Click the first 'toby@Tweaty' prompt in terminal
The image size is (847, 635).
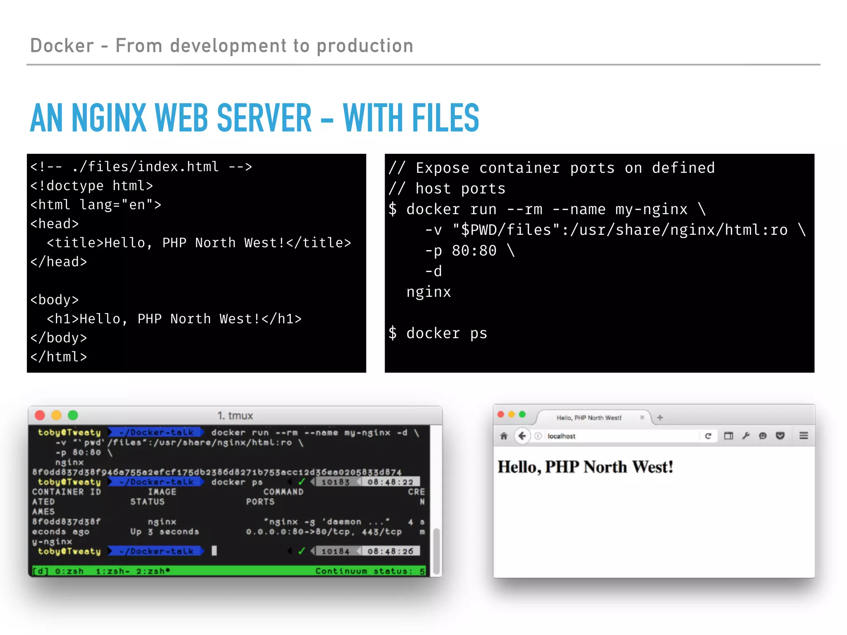(x=69, y=432)
